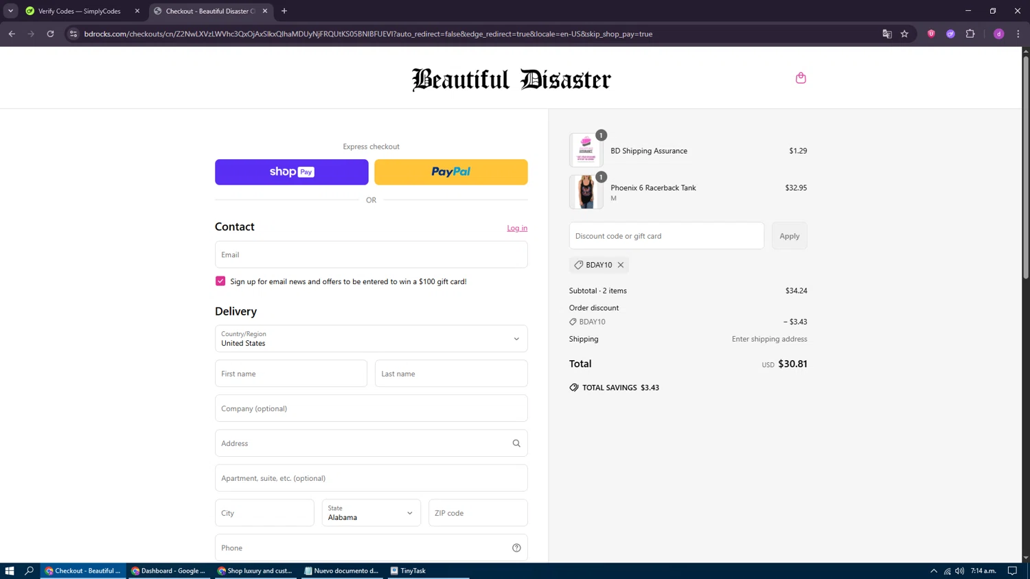This screenshot has height=579, width=1030.
Task: Reload the checkout page
Action: pyautogui.click(x=50, y=34)
